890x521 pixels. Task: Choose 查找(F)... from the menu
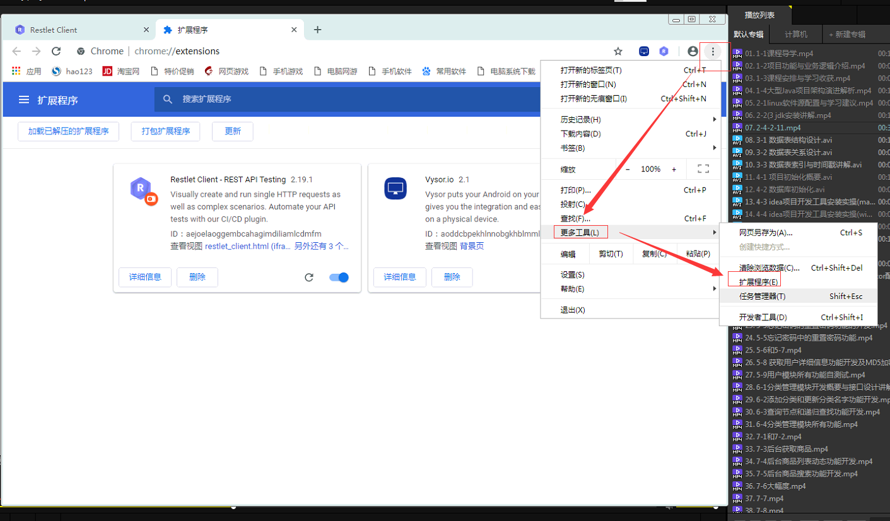(x=631, y=218)
